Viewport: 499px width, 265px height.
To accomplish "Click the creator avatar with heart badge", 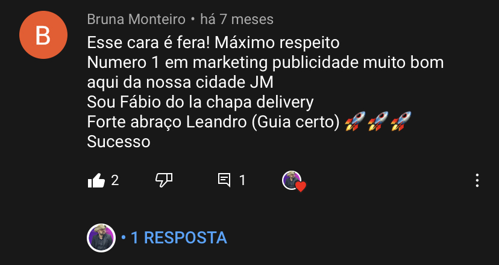I will coord(292,180).
